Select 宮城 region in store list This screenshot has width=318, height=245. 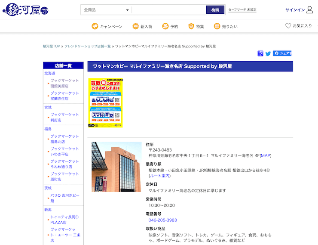click(48, 107)
